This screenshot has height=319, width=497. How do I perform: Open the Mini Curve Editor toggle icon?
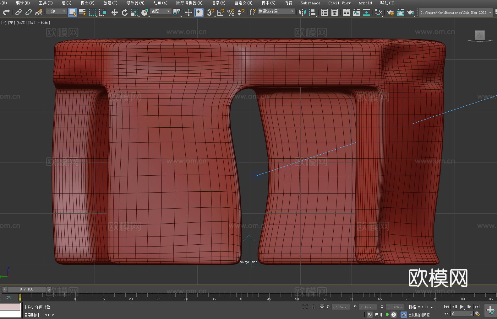pos(8,297)
